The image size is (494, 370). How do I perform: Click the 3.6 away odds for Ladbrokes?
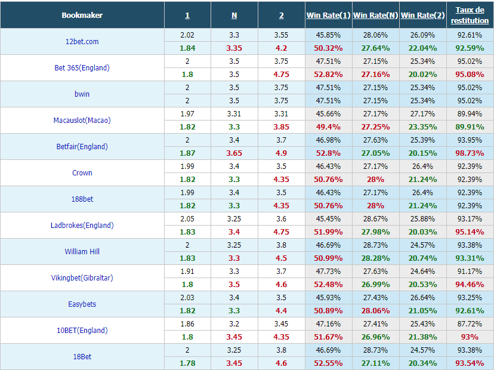click(282, 219)
